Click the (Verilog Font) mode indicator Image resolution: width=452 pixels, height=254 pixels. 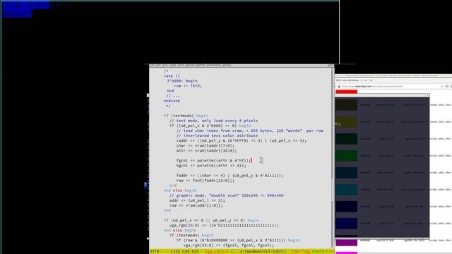click(307, 251)
